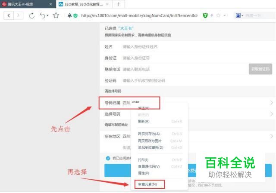
Task: Click the browser forward arrow
Action: tap(18, 15)
